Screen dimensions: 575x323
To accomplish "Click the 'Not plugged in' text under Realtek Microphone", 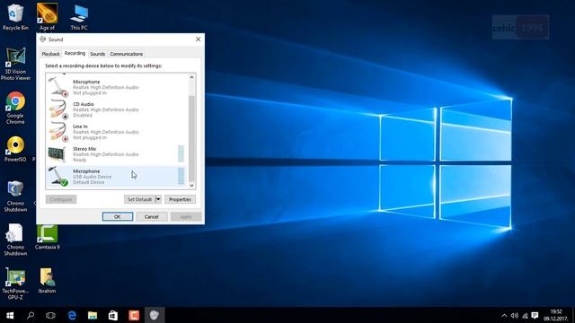I will click(90, 92).
